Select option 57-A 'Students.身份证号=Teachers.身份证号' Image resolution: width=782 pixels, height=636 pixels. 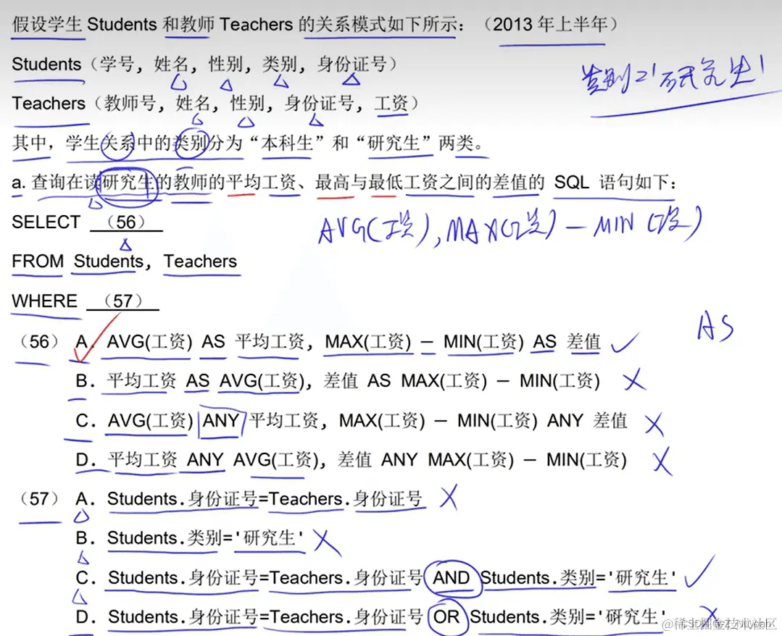click(x=249, y=499)
